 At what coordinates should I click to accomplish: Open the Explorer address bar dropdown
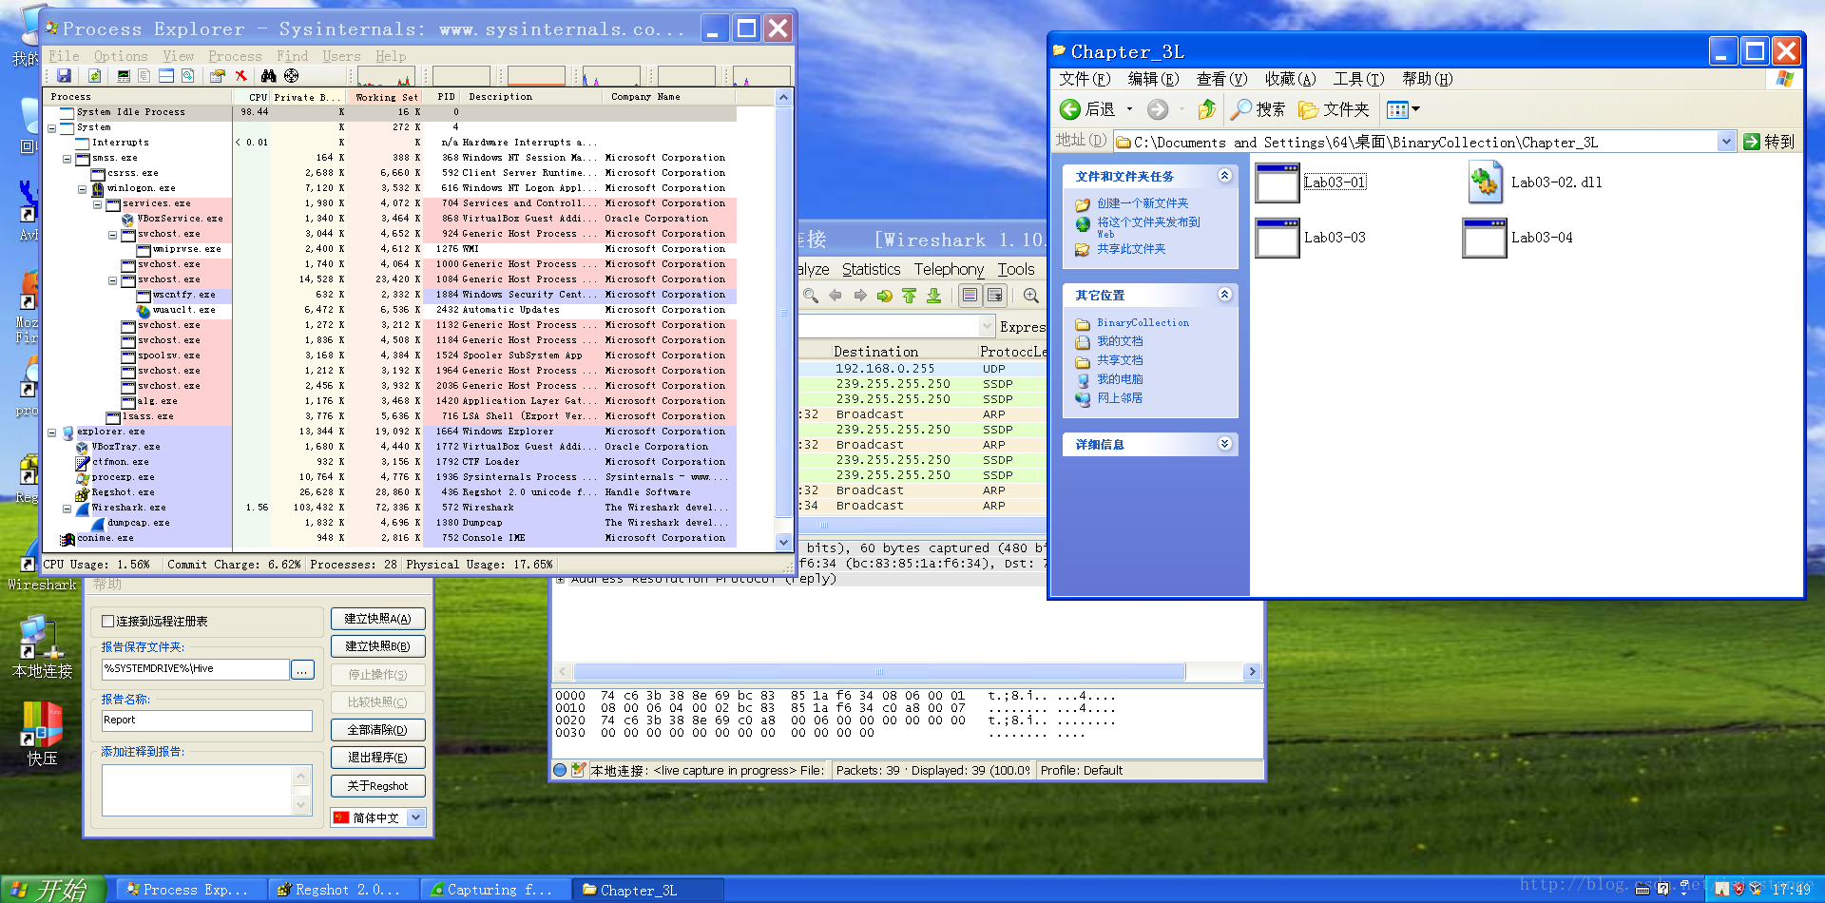tap(1726, 142)
